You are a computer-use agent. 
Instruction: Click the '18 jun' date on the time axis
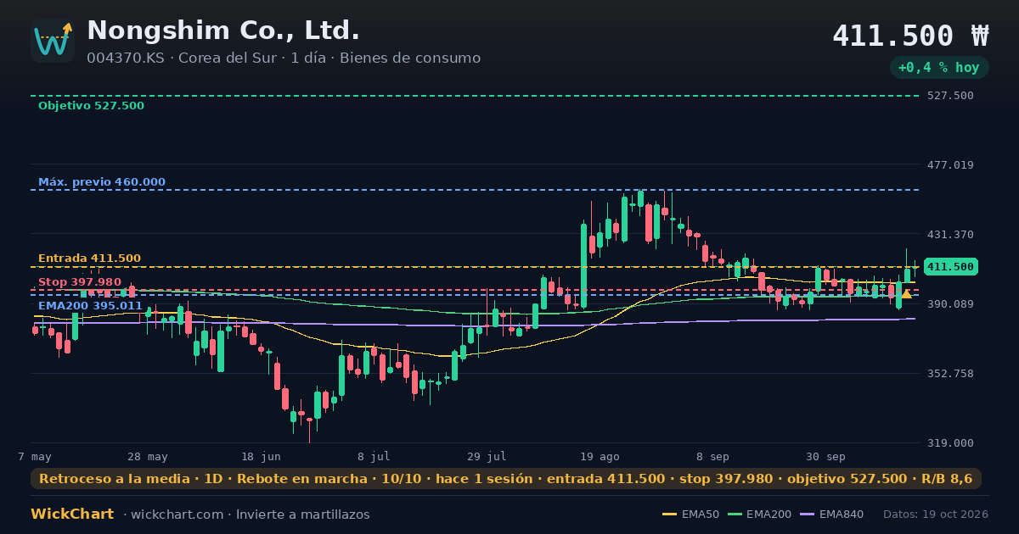pos(261,457)
